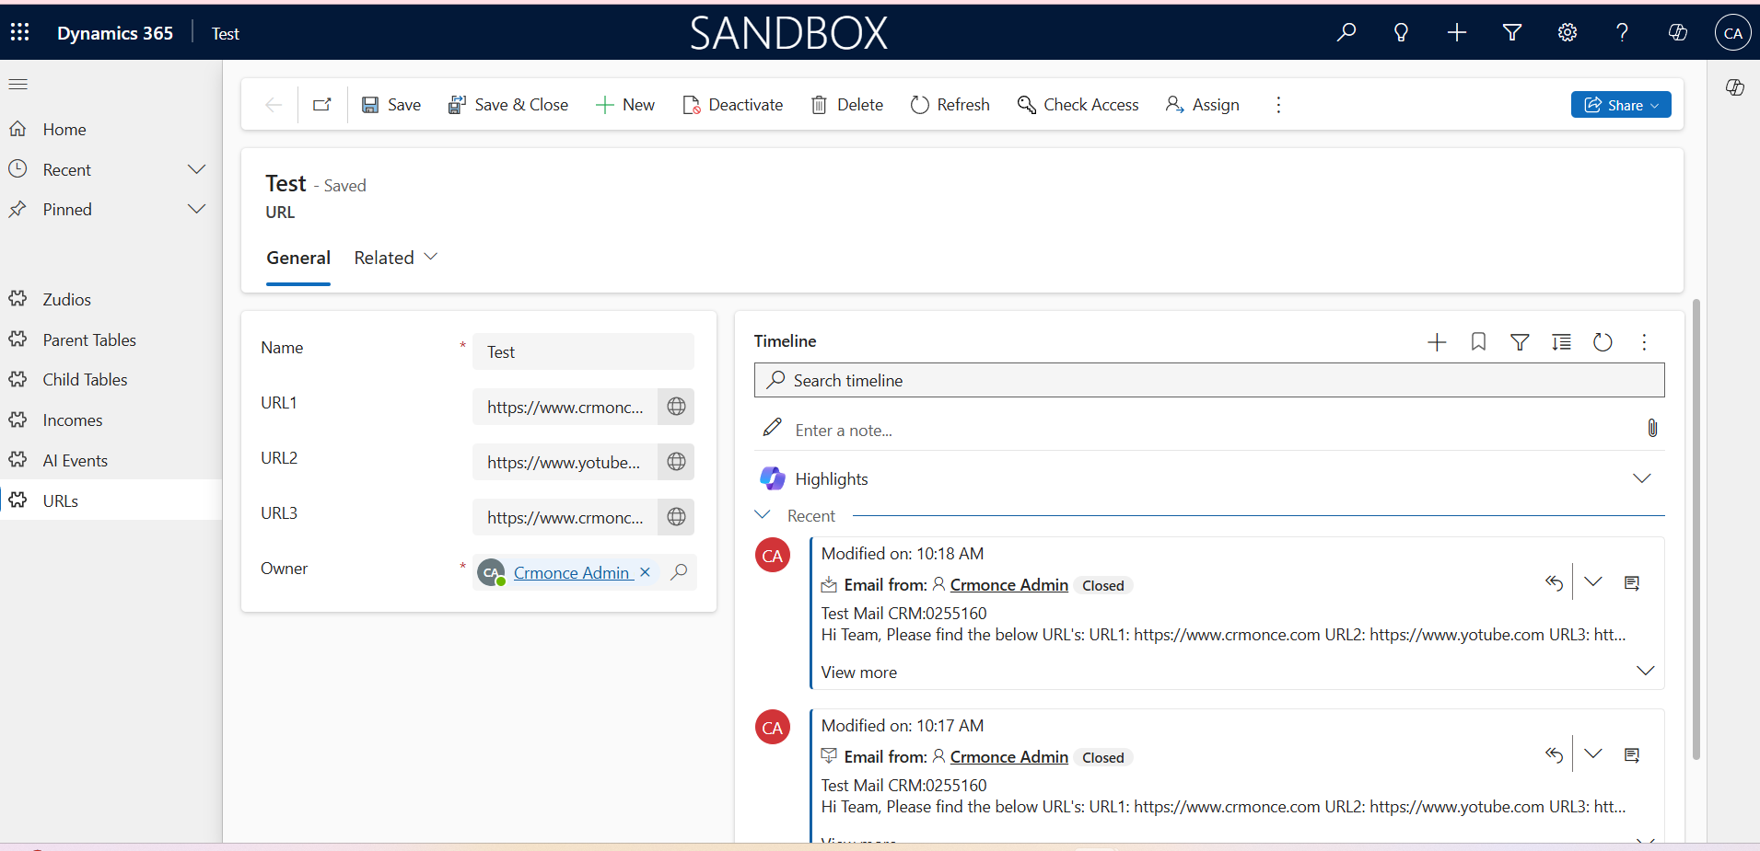Expand the Highlights section

1641,478
